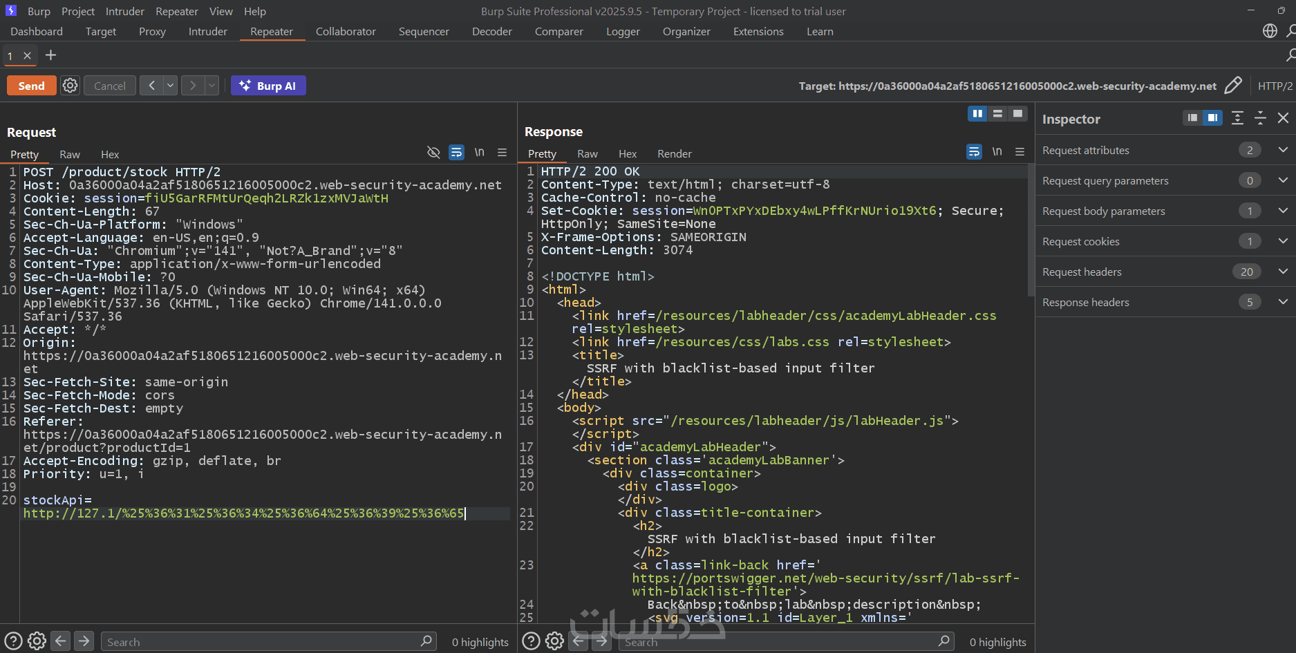Send the request
Viewport: 1296px width, 653px height.
[x=32, y=86]
